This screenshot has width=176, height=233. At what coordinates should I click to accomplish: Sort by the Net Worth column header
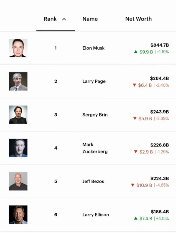pyautogui.click(x=138, y=19)
